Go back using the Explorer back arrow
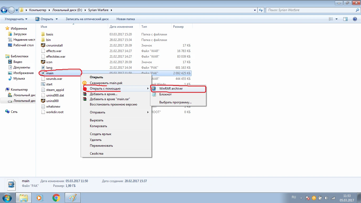This screenshot has height=203, width=361. [4, 10]
